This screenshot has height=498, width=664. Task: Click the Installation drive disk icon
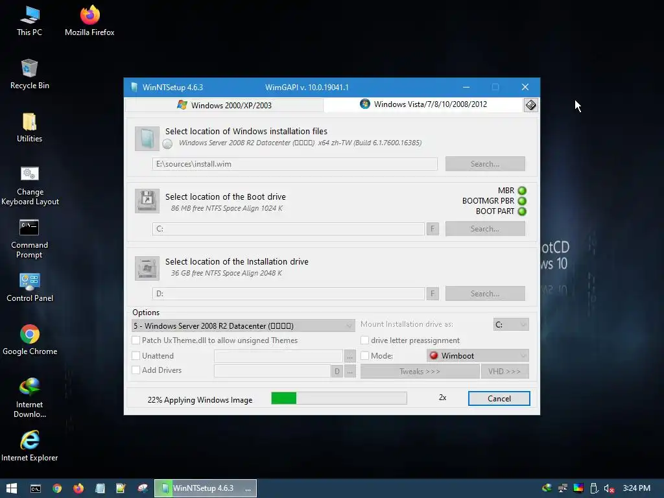click(147, 268)
